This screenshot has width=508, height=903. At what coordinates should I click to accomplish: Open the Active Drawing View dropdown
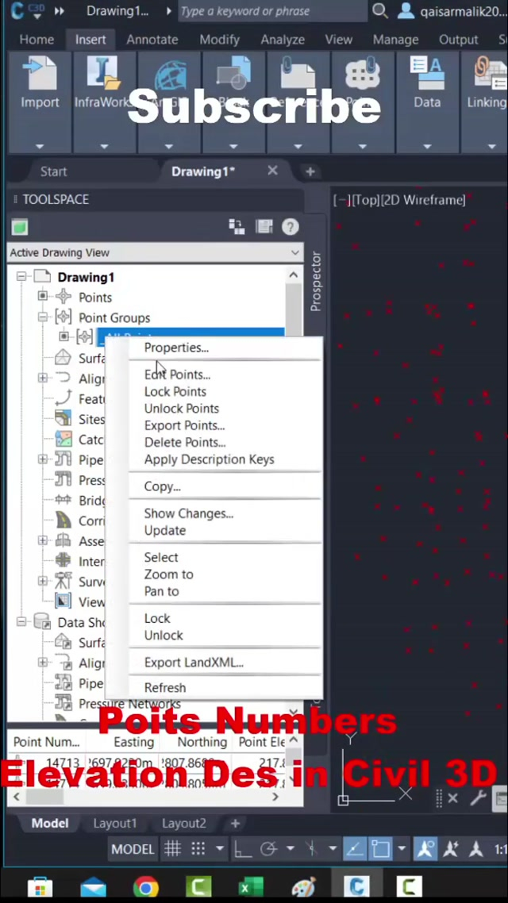[x=155, y=252]
